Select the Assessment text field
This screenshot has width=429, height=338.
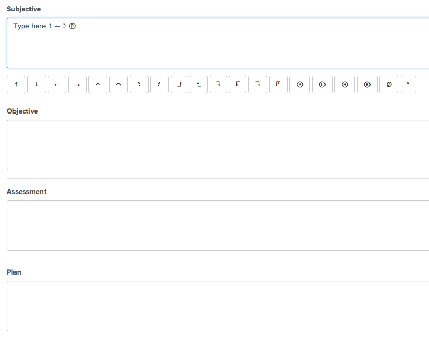coord(217,226)
